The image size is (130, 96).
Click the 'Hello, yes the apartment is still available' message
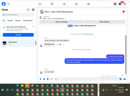(x=94, y=61)
